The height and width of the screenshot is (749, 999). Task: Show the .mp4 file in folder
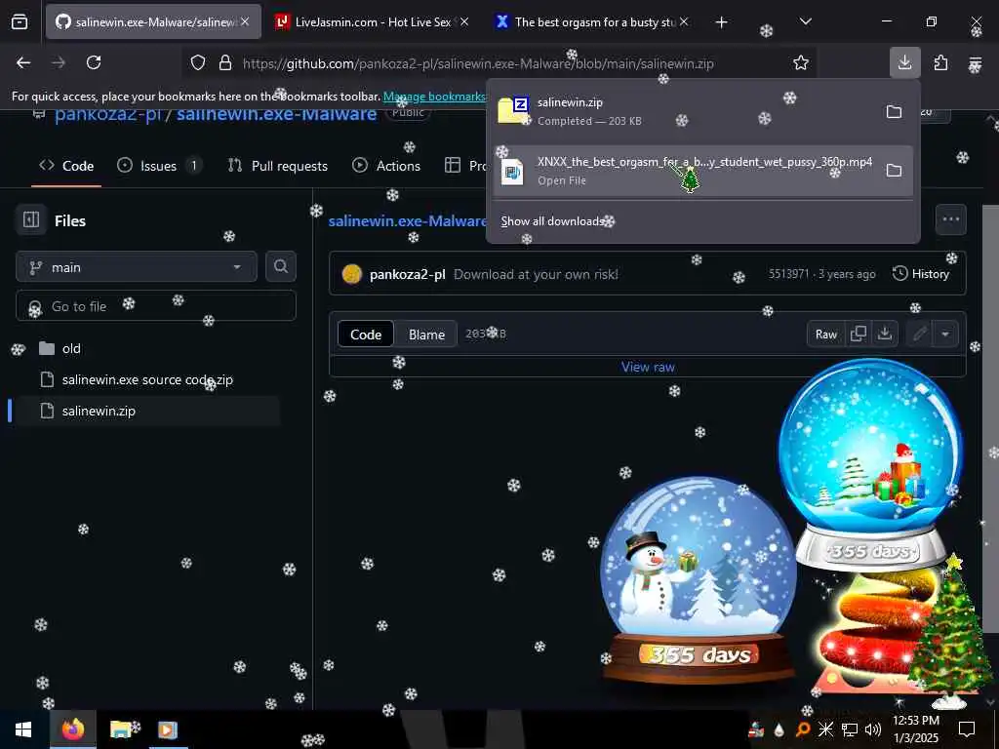(x=894, y=170)
